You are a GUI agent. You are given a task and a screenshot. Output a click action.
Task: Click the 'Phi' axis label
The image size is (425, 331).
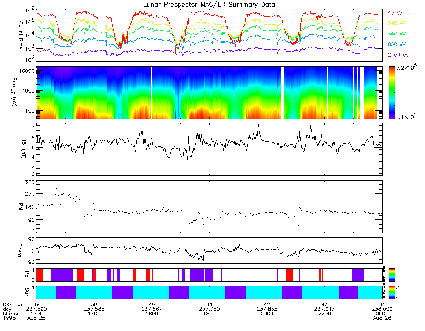(20, 206)
